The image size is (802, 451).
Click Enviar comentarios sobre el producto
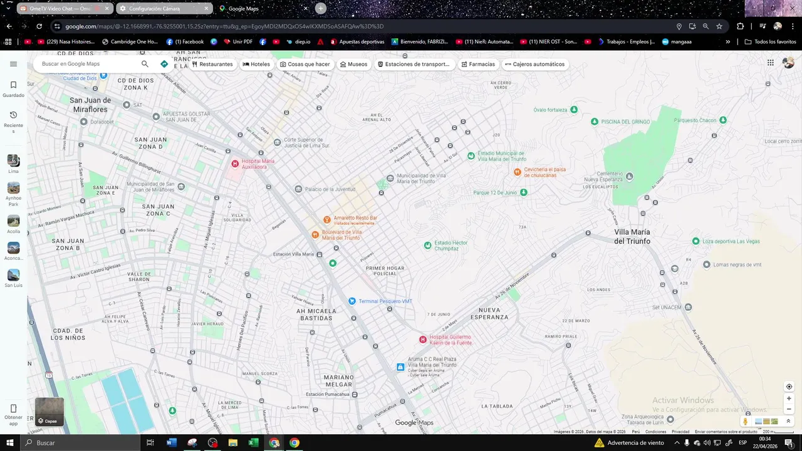[726, 432]
